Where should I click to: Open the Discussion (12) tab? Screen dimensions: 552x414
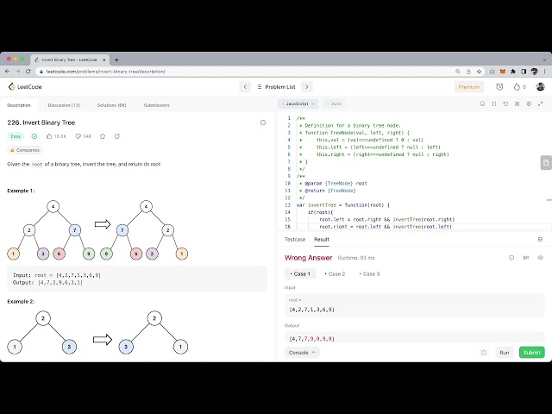[x=64, y=105]
